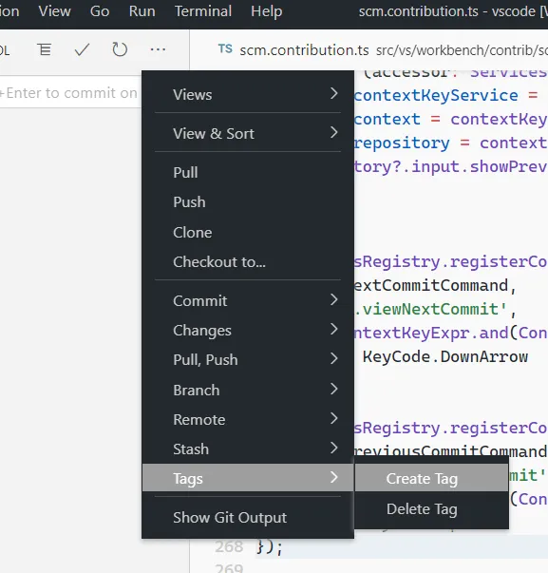The height and width of the screenshot is (573, 548).
Task: Open the Remote menu entry
Action: pos(248,419)
